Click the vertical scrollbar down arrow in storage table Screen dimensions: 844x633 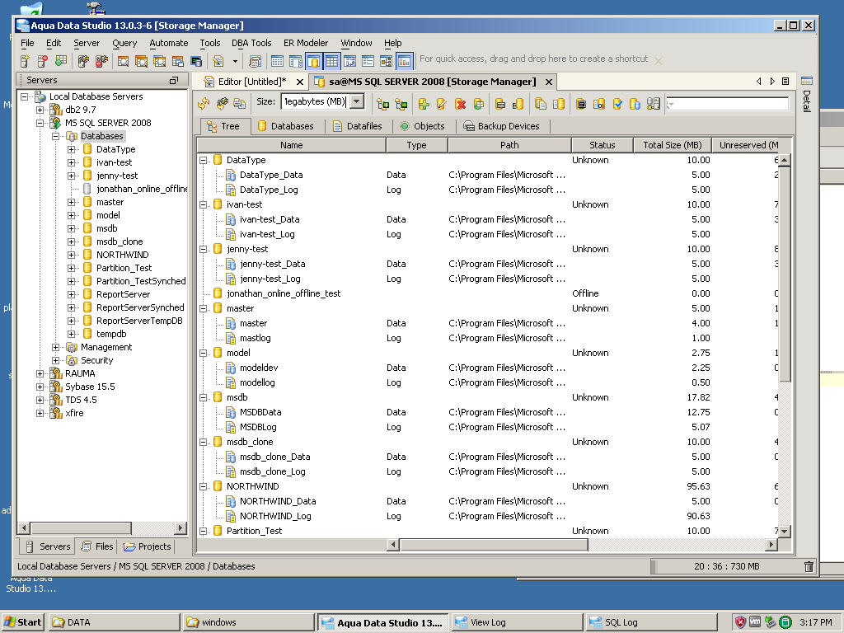pyautogui.click(x=785, y=532)
